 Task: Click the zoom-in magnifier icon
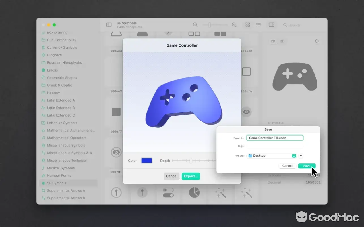tap(234, 25)
